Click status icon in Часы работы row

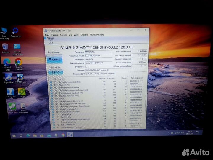pos(51,85)
